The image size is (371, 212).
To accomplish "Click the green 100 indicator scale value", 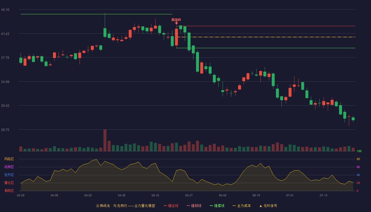I will (x=359, y=151).
